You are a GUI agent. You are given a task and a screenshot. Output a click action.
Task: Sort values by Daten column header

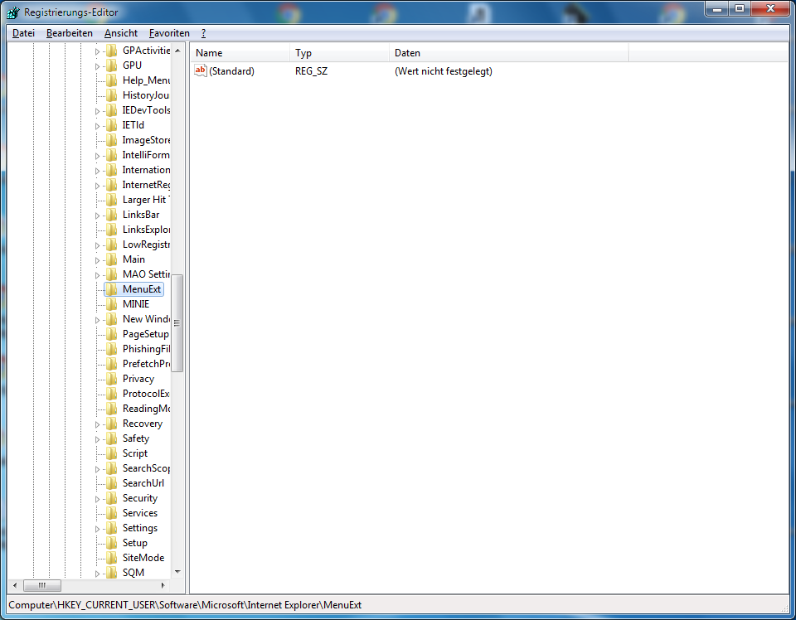509,53
